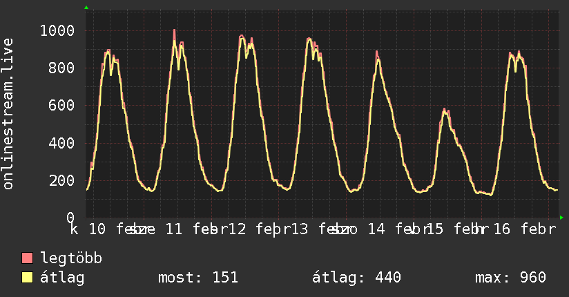Viewport: 569px width, 297px height.
Task: Click the 800 y-axis label
Action: pos(61,68)
